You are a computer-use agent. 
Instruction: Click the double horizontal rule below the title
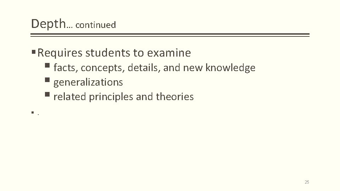pyautogui.click(x=170, y=35)
